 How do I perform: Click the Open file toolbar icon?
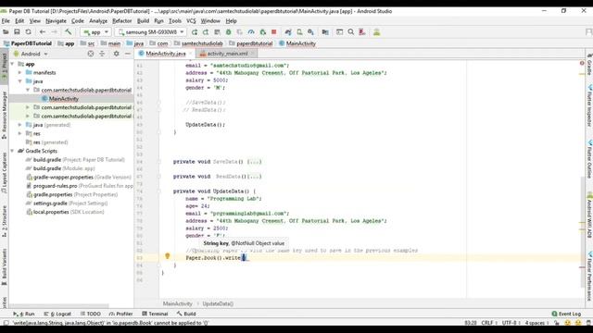click(x=6, y=32)
